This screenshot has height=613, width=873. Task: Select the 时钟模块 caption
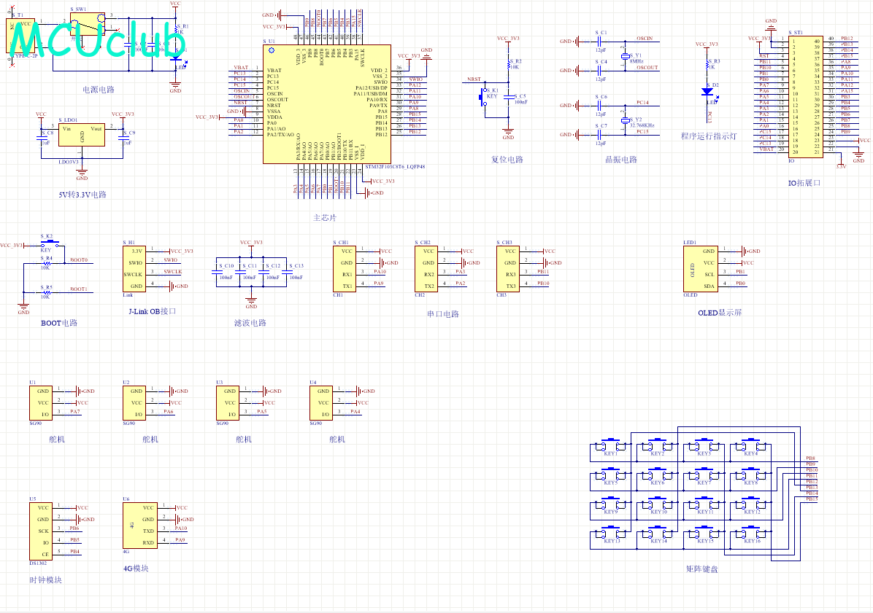(46, 579)
